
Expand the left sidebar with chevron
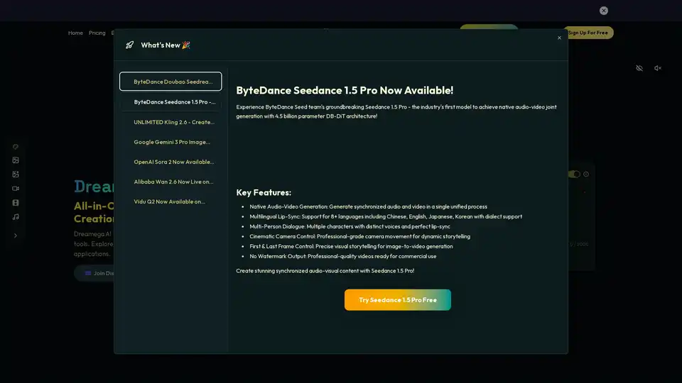pyautogui.click(x=16, y=235)
